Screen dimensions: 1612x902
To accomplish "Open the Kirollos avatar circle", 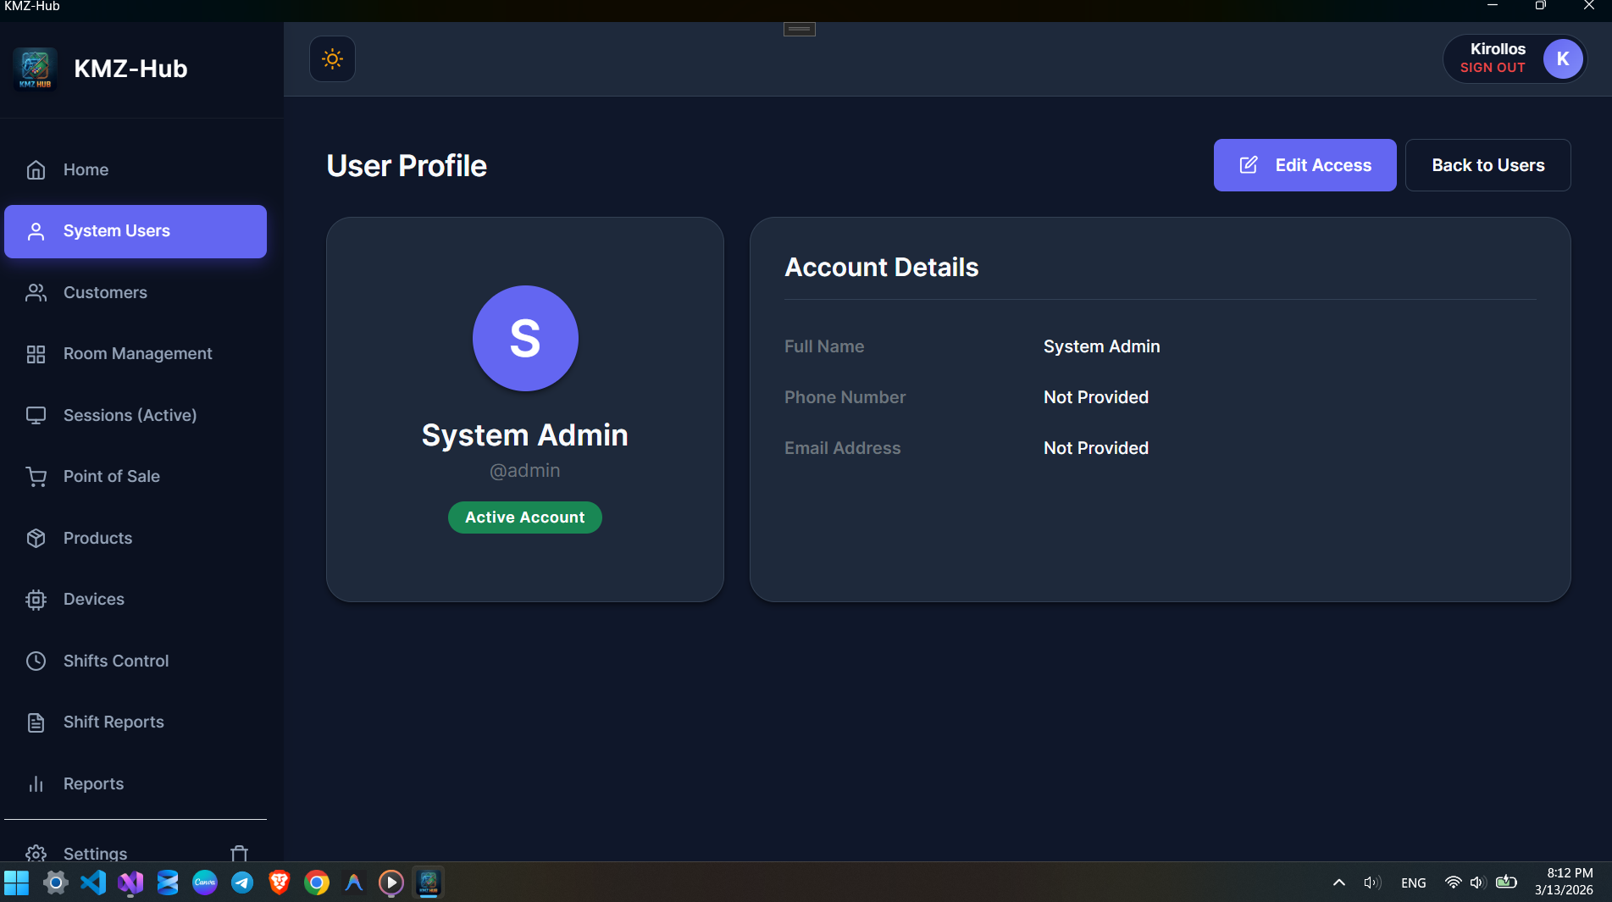I will (x=1563, y=58).
